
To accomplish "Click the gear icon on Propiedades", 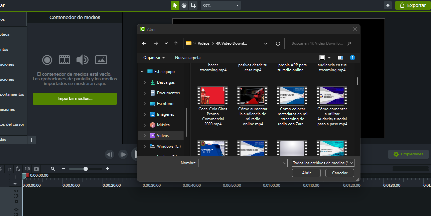I will click(396, 154).
